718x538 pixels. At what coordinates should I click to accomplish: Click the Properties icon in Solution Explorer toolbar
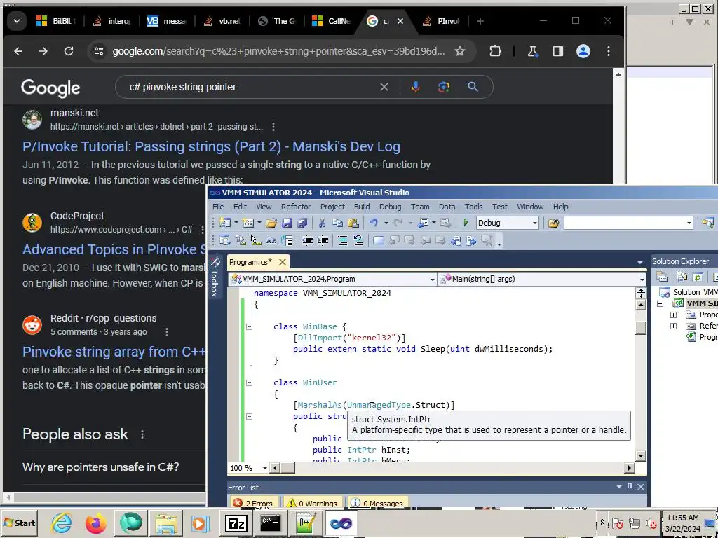pyautogui.click(x=662, y=277)
